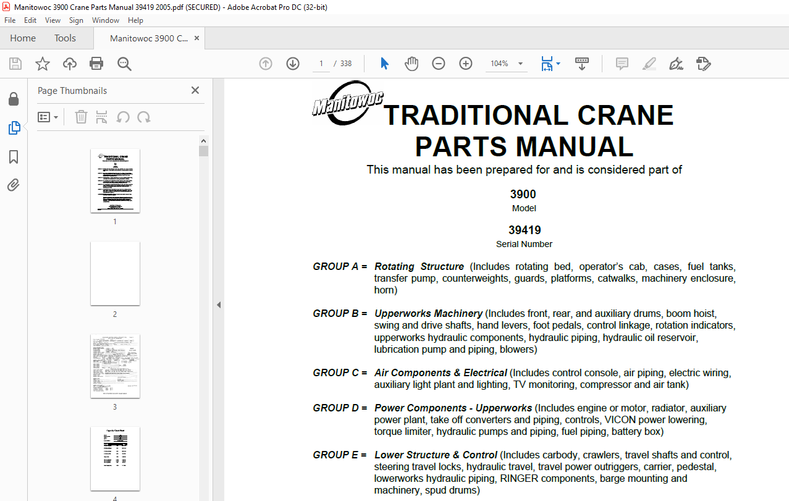Open the Bookmarks panel icon
This screenshot has width=789, height=501.
(x=14, y=157)
